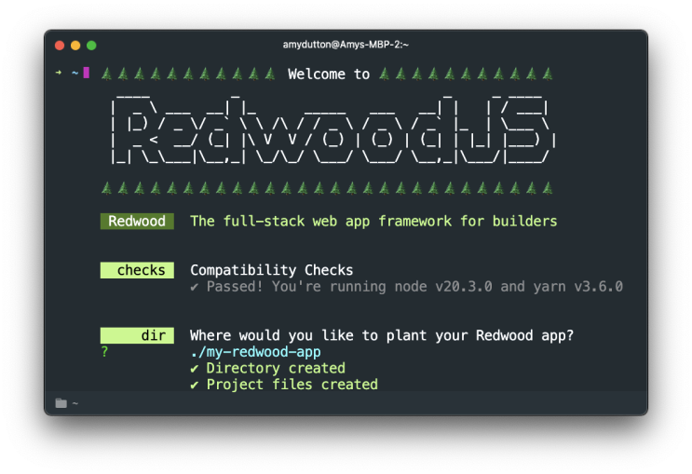
Task: Click the green question mark prompt
Action: [x=104, y=352]
